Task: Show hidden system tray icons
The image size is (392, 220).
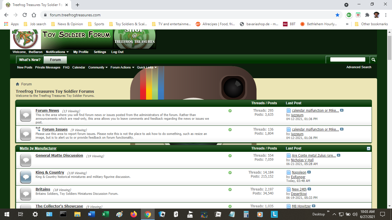Action: (334, 214)
